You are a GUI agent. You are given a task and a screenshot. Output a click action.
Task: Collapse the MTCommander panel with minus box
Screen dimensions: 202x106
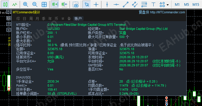8,12
